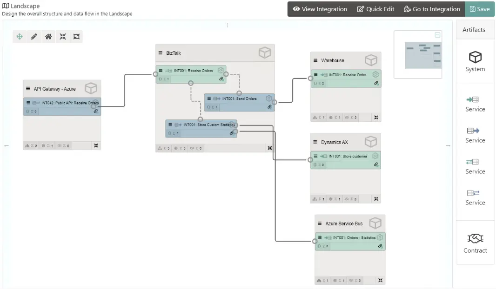Viewport: 496px width, 289px height.
Task: Click the View Integration toolbar item
Action: [x=320, y=9]
